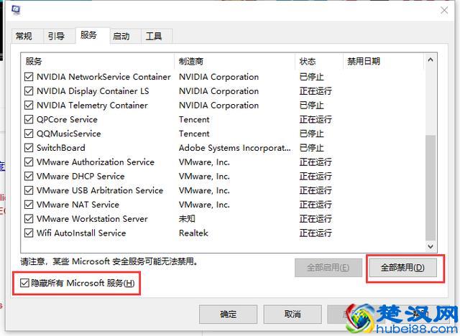Disable the QPCore Service checkbox
This screenshot has width=460, height=336.
click(29, 119)
